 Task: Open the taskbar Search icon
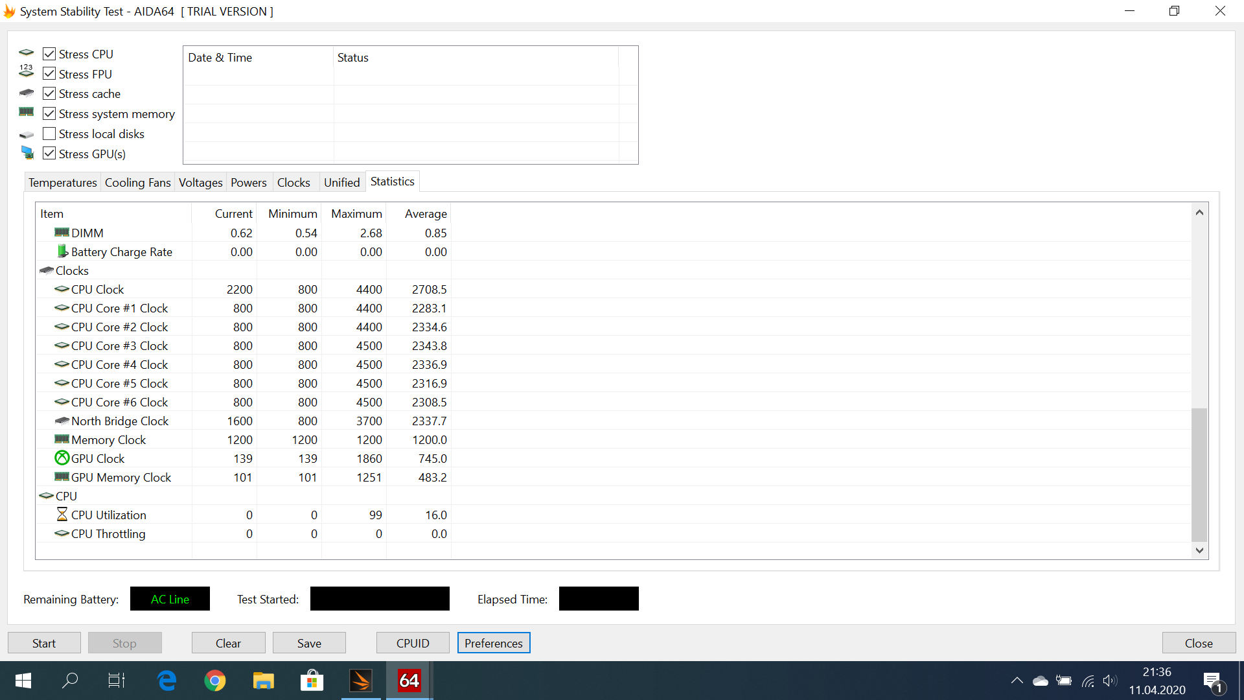(x=70, y=681)
